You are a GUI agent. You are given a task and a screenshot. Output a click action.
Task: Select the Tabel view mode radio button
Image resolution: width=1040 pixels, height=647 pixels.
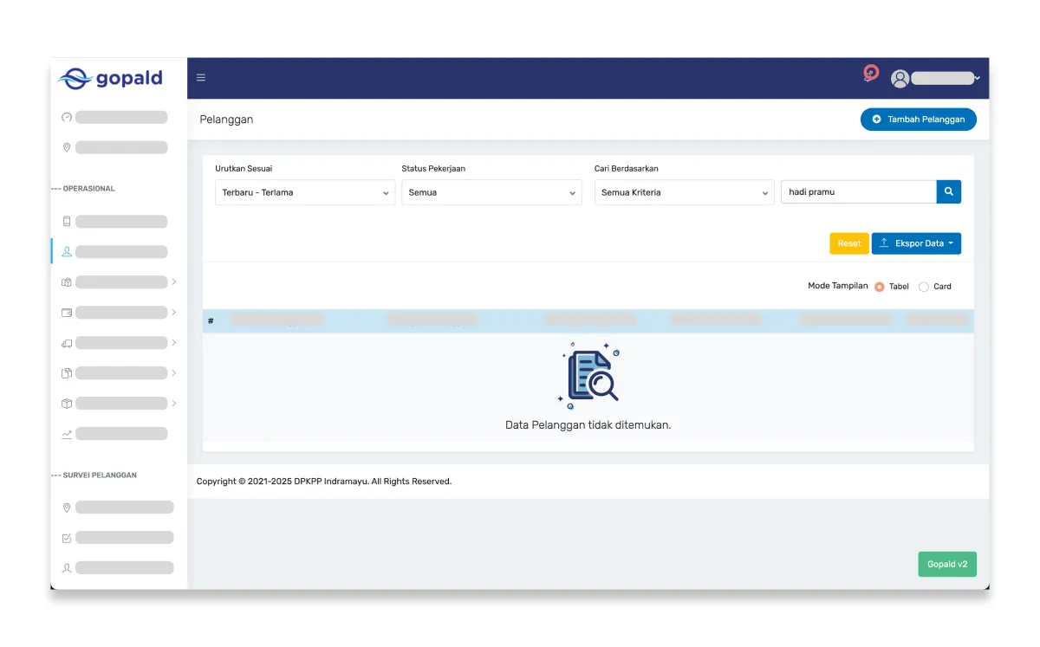[x=881, y=286]
